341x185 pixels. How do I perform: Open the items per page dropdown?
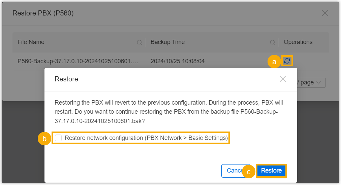pos(311,83)
